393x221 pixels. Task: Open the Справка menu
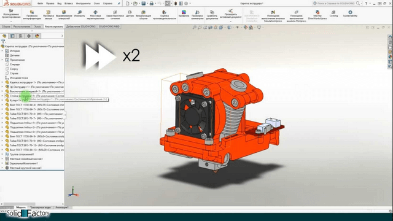click(x=108, y=4)
